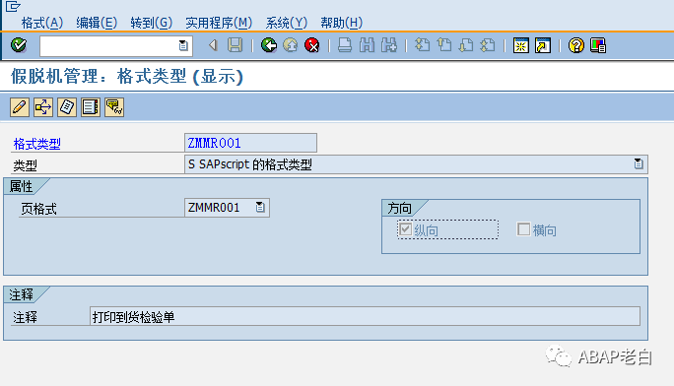Open the 页格式 ZMMR001 value help
This screenshot has width=674, height=386.
[260, 207]
